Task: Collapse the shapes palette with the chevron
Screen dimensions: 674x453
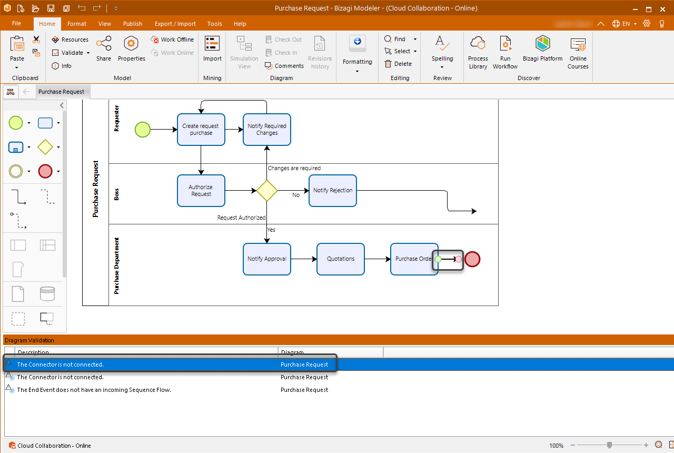Action: pyautogui.click(x=62, y=105)
